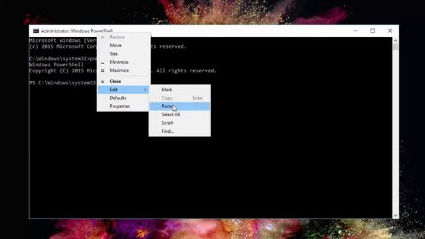The width and height of the screenshot is (425, 239).
Task: Select Close in the system menu
Action: [x=124, y=81]
